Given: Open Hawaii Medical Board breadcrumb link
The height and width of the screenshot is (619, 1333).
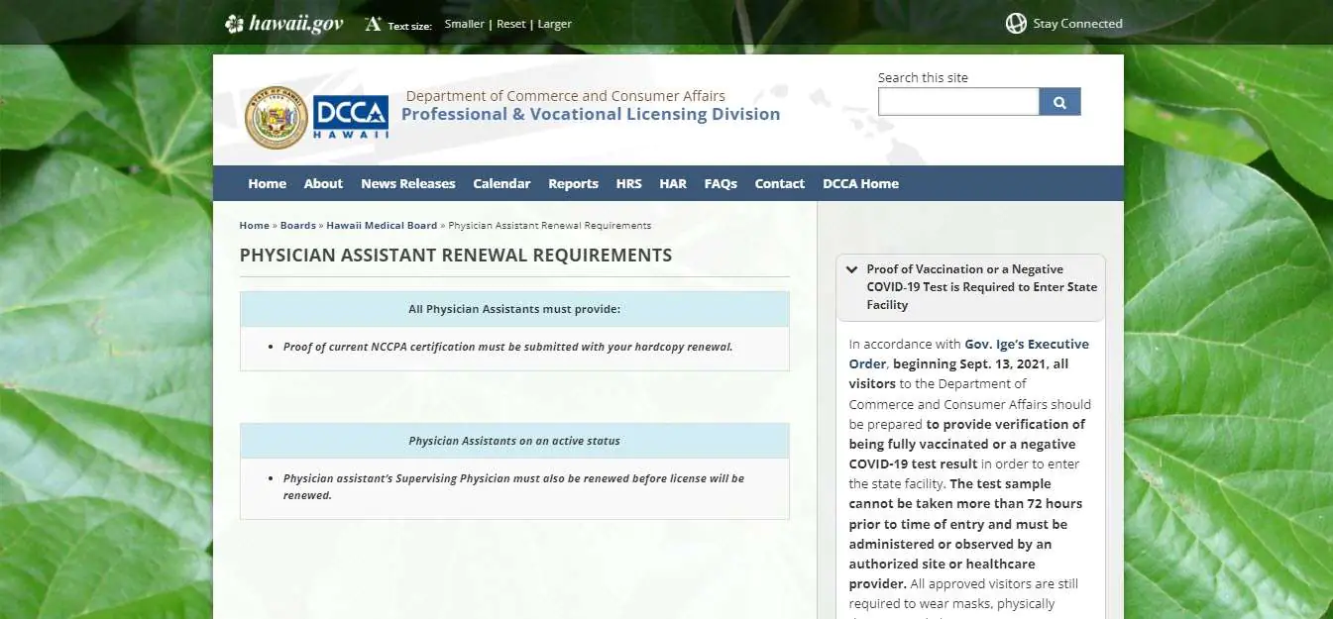Looking at the screenshot, I should pyautogui.click(x=382, y=226).
